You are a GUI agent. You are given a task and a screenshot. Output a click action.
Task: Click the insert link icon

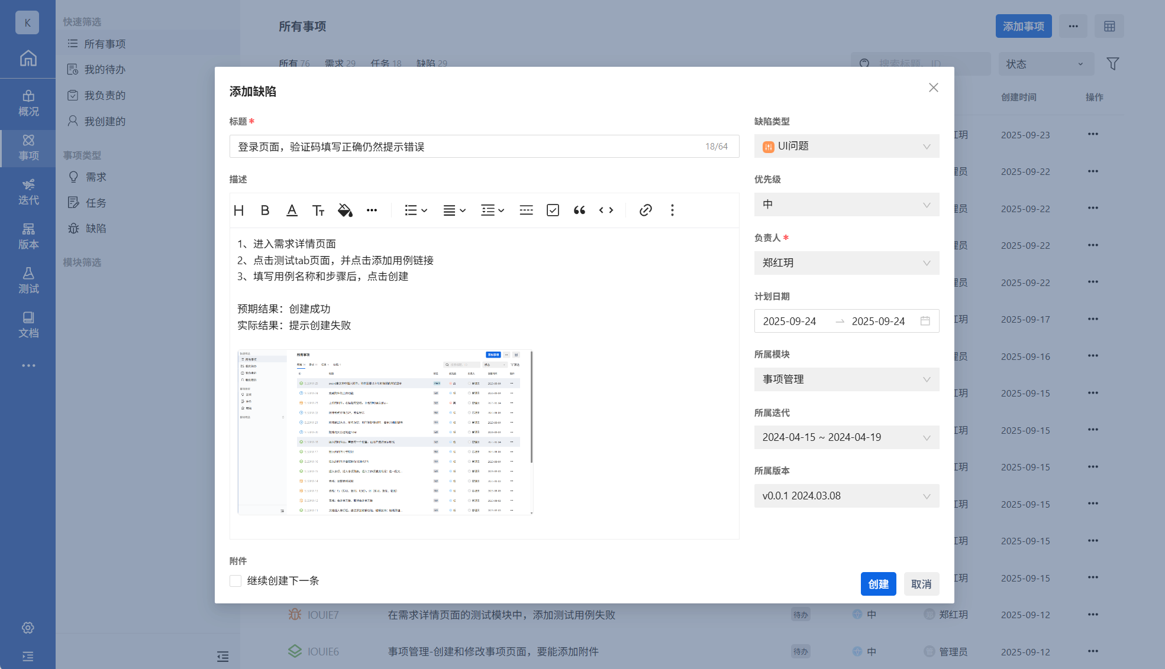point(646,210)
